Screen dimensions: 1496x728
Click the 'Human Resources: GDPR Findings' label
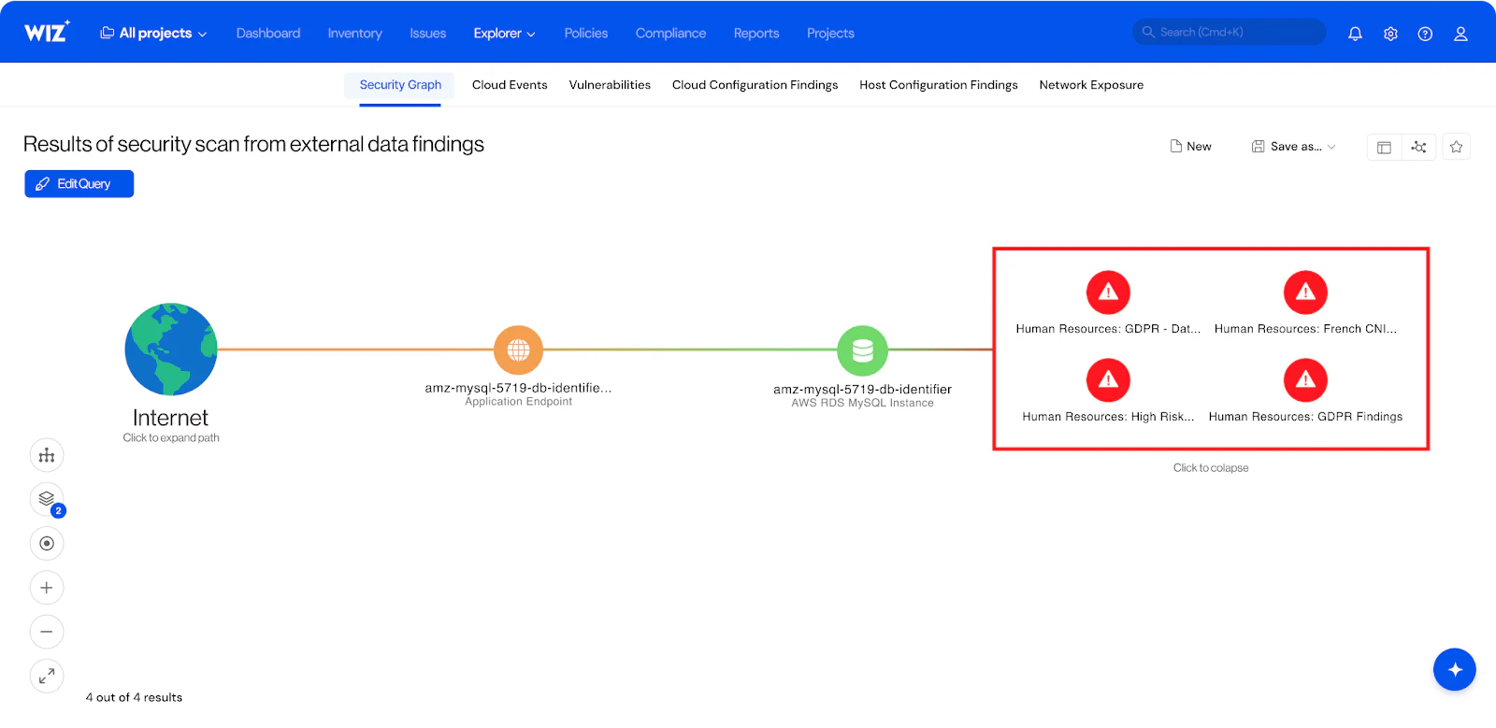click(1305, 417)
